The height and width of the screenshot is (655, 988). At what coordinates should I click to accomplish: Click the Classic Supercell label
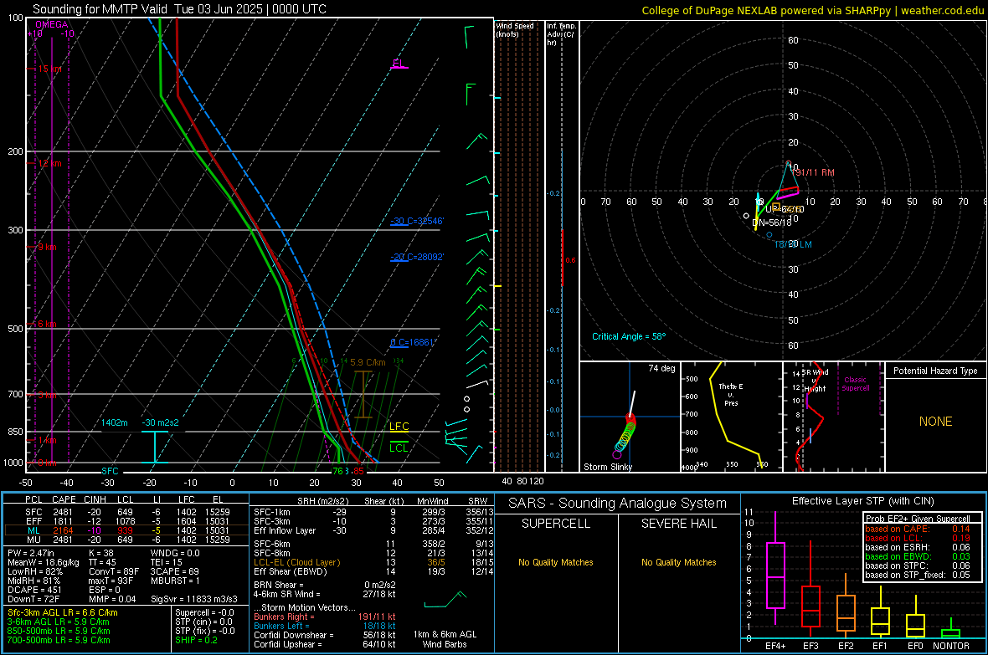[x=856, y=384]
